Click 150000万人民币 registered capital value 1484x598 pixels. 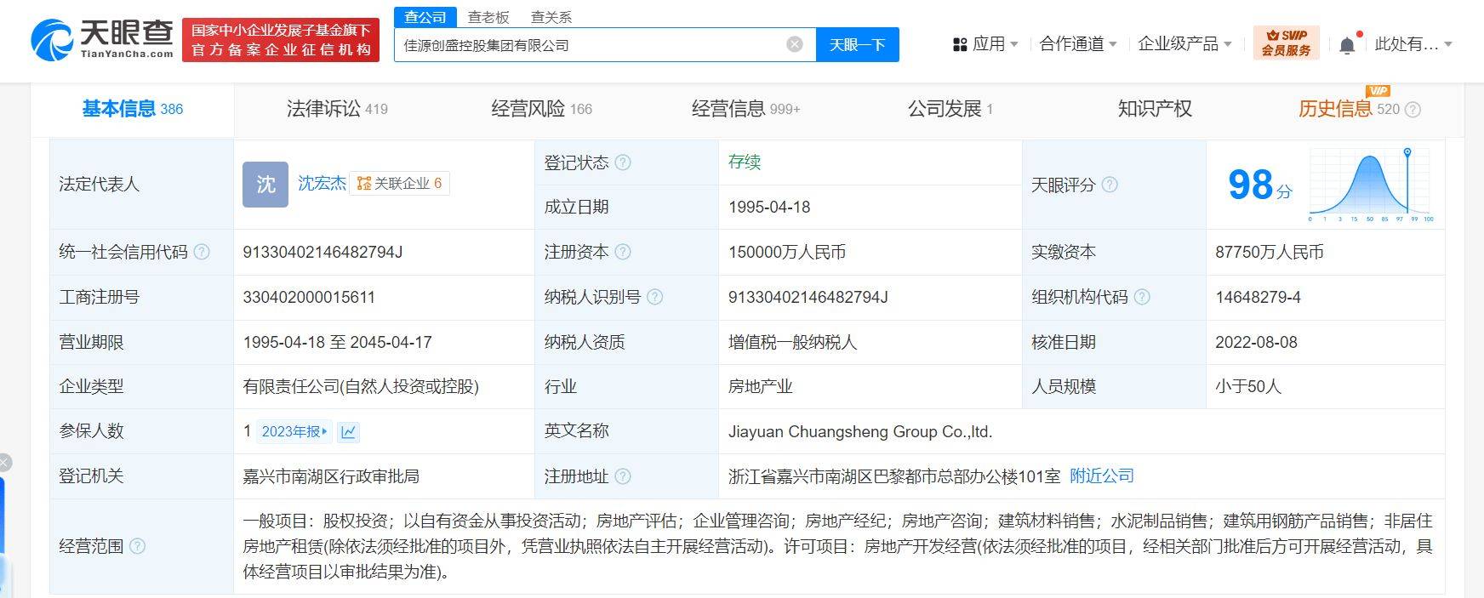pos(787,252)
